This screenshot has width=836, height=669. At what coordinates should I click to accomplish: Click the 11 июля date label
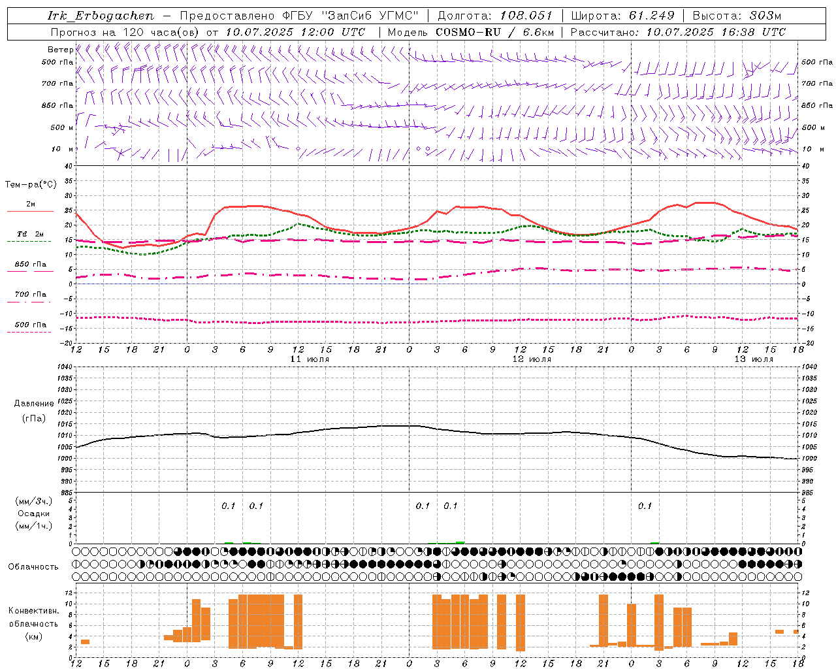(x=310, y=359)
